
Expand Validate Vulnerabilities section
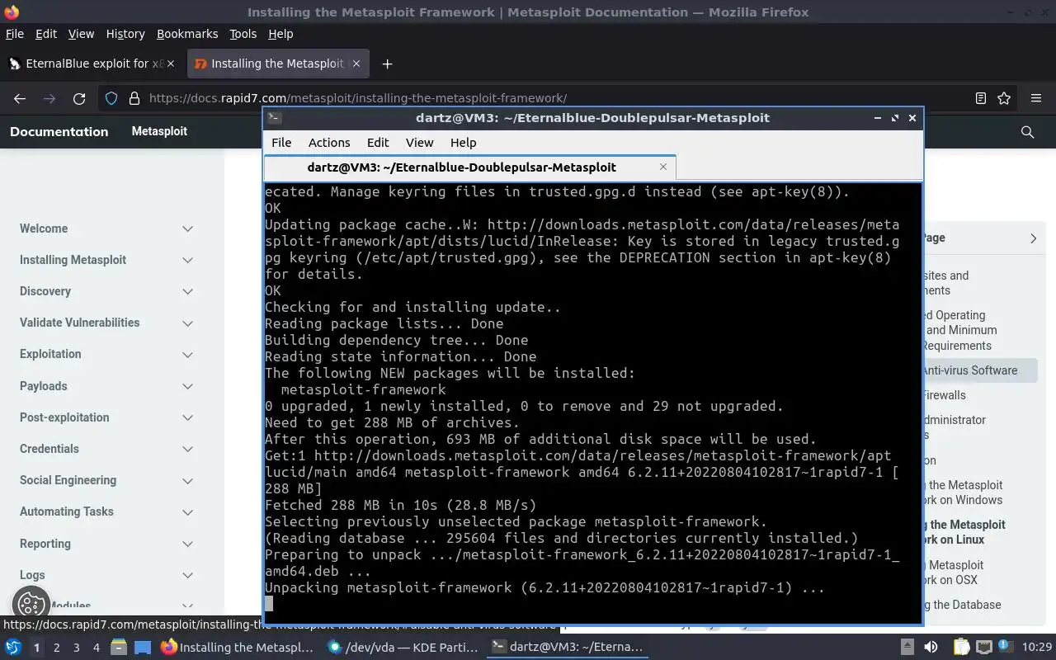187,323
